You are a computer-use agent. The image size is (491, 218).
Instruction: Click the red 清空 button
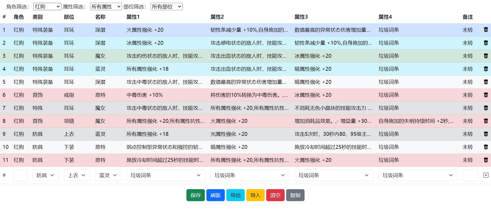point(275,195)
